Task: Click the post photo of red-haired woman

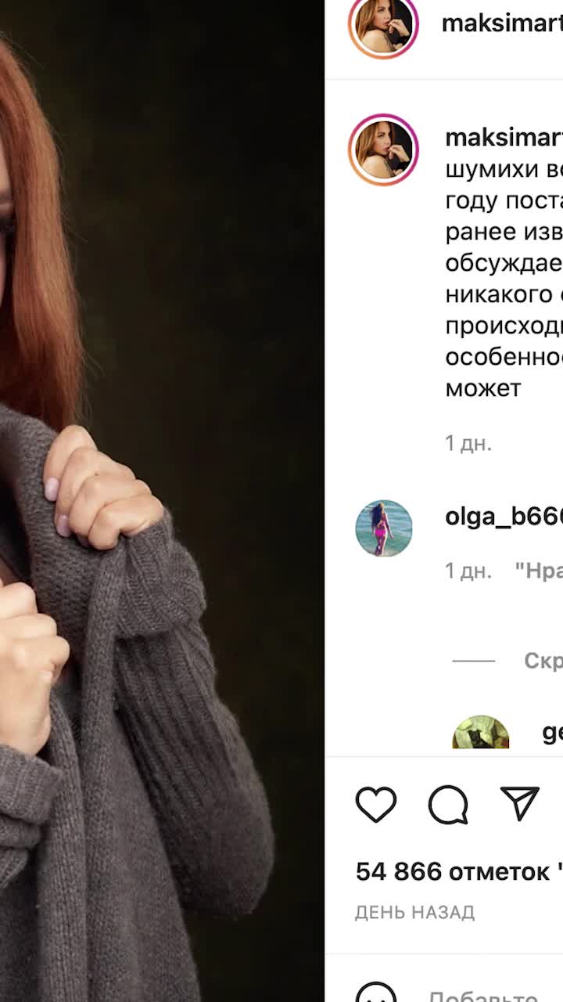Action: [x=162, y=501]
